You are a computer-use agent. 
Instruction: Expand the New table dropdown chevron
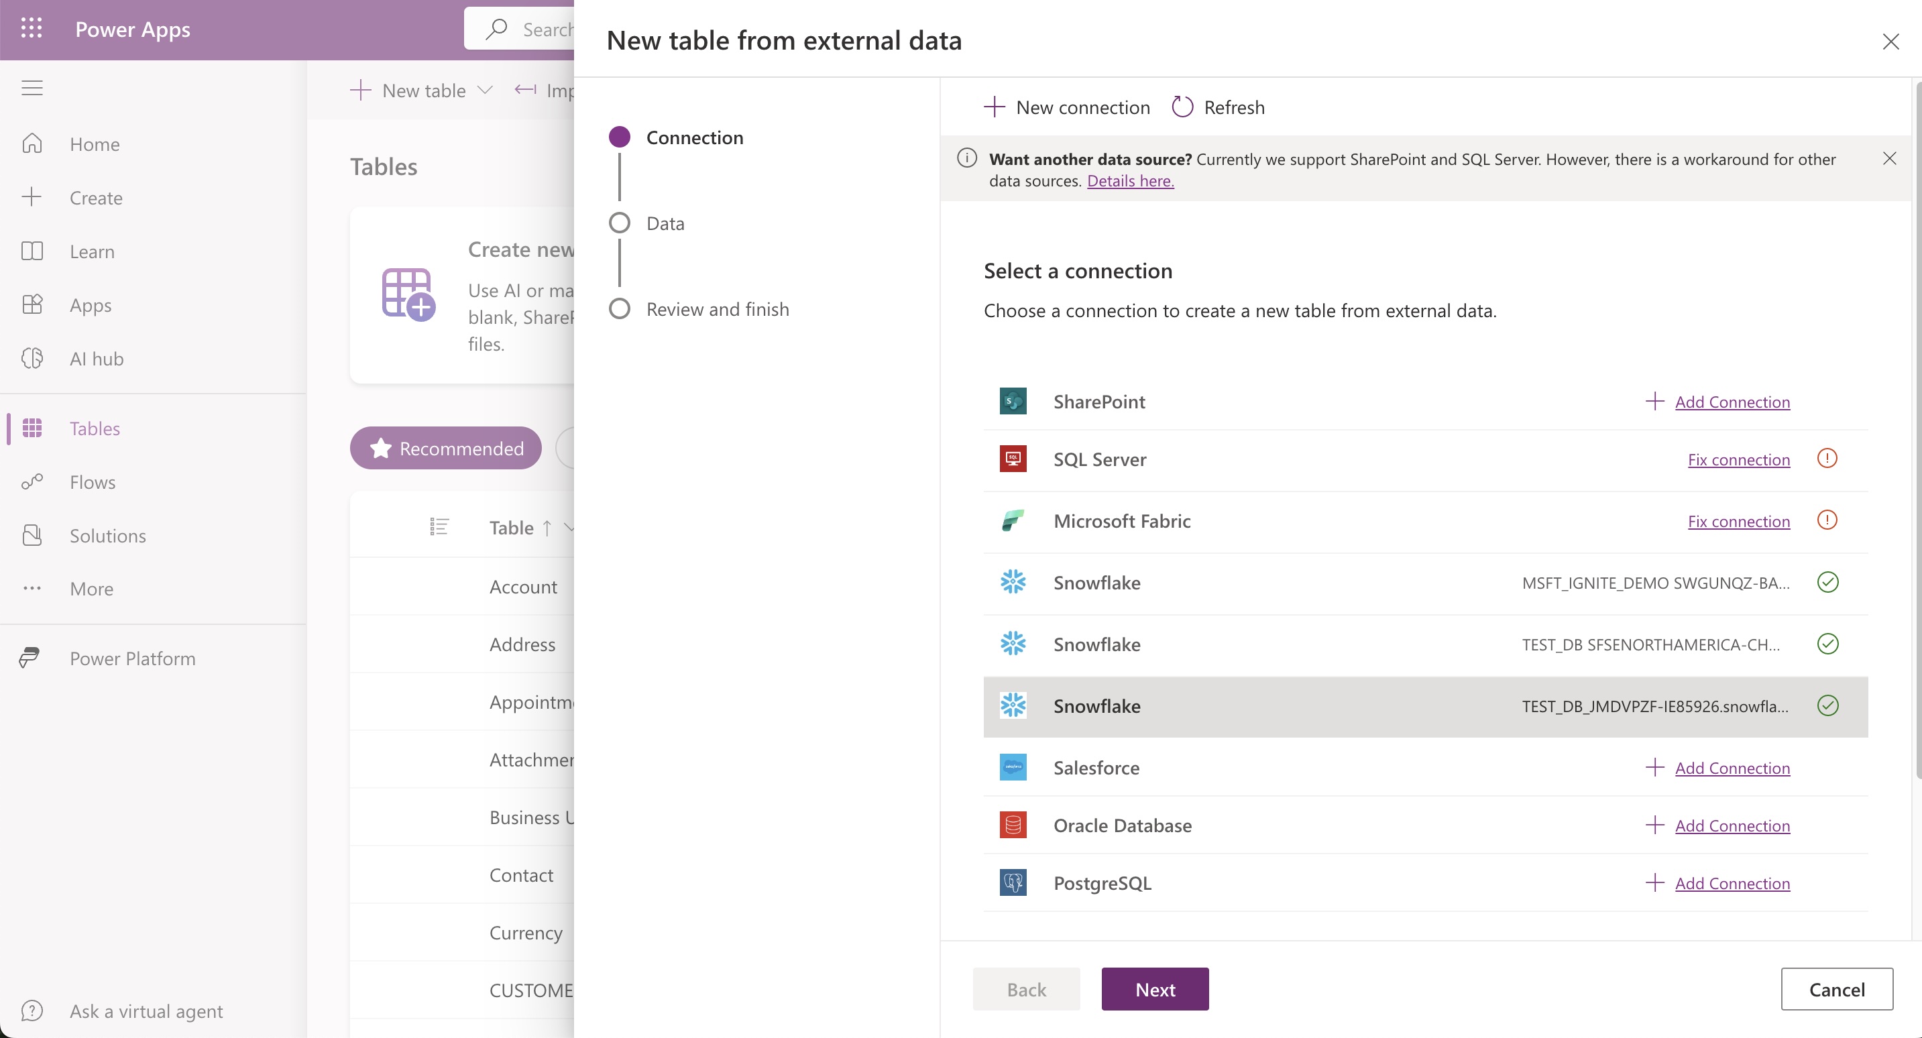(x=485, y=91)
